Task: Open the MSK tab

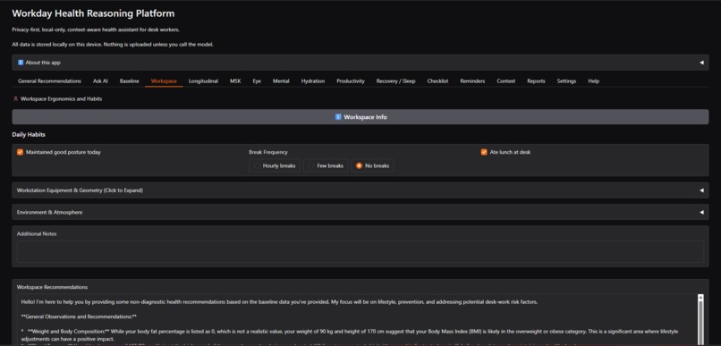Action: point(235,80)
